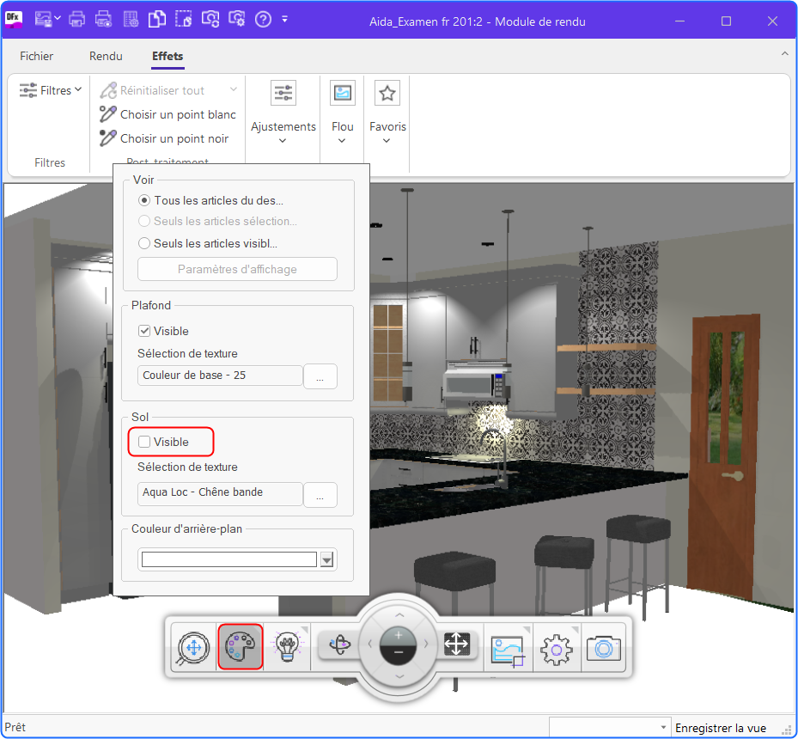798x739 pixels.
Task: Open the camera render settings icon
Action: click(236, 20)
